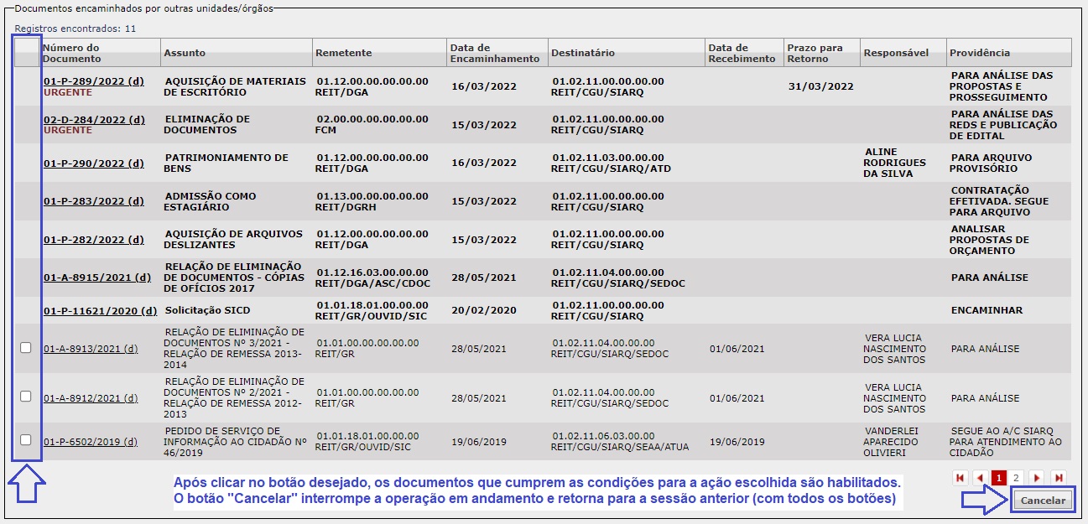Open document 01-P-283/2022 (d)
This screenshot has height=524, width=1088.
click(x=94, y=201)
